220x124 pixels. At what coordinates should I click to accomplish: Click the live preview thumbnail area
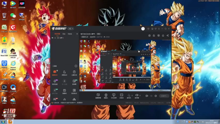click(125, 65)
